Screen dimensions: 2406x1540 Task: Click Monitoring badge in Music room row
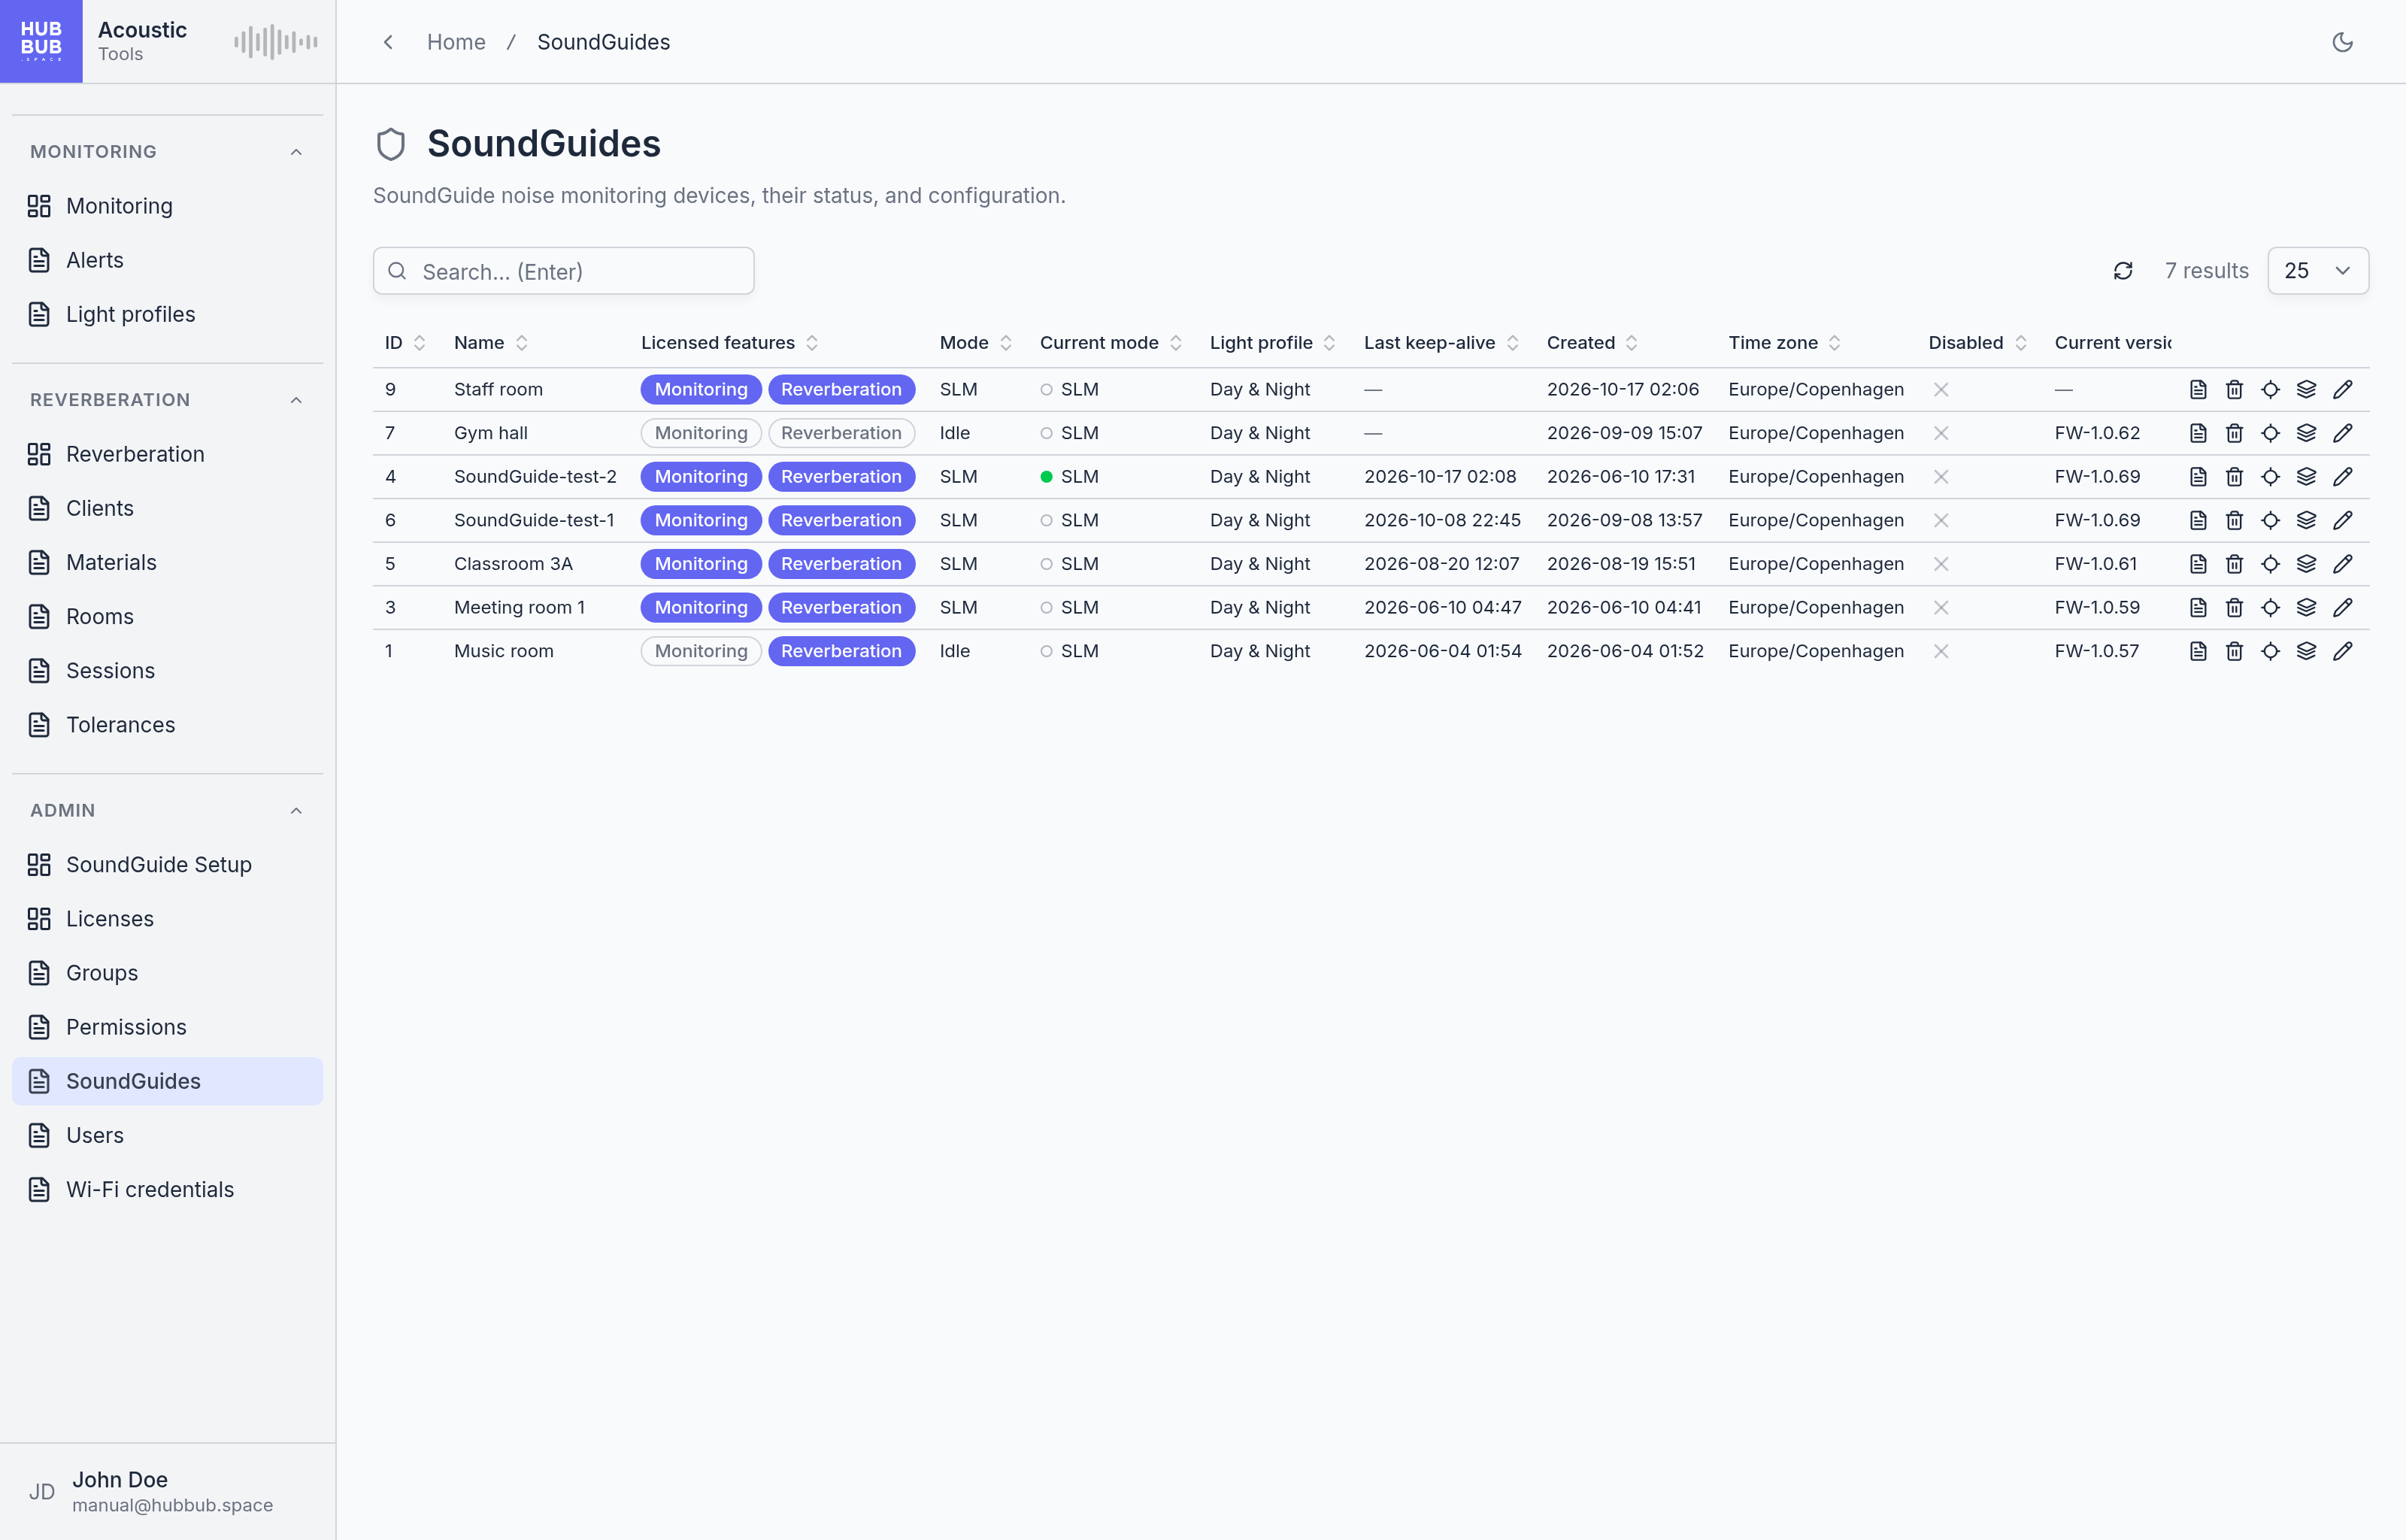pos(701,651)
